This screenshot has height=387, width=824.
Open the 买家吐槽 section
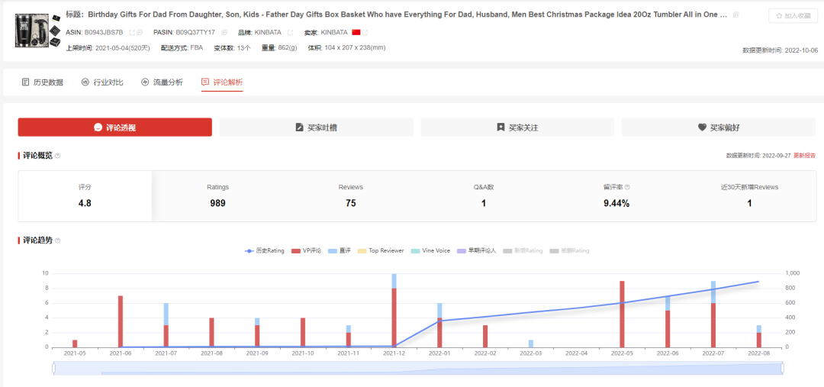[x=317, y=127]
